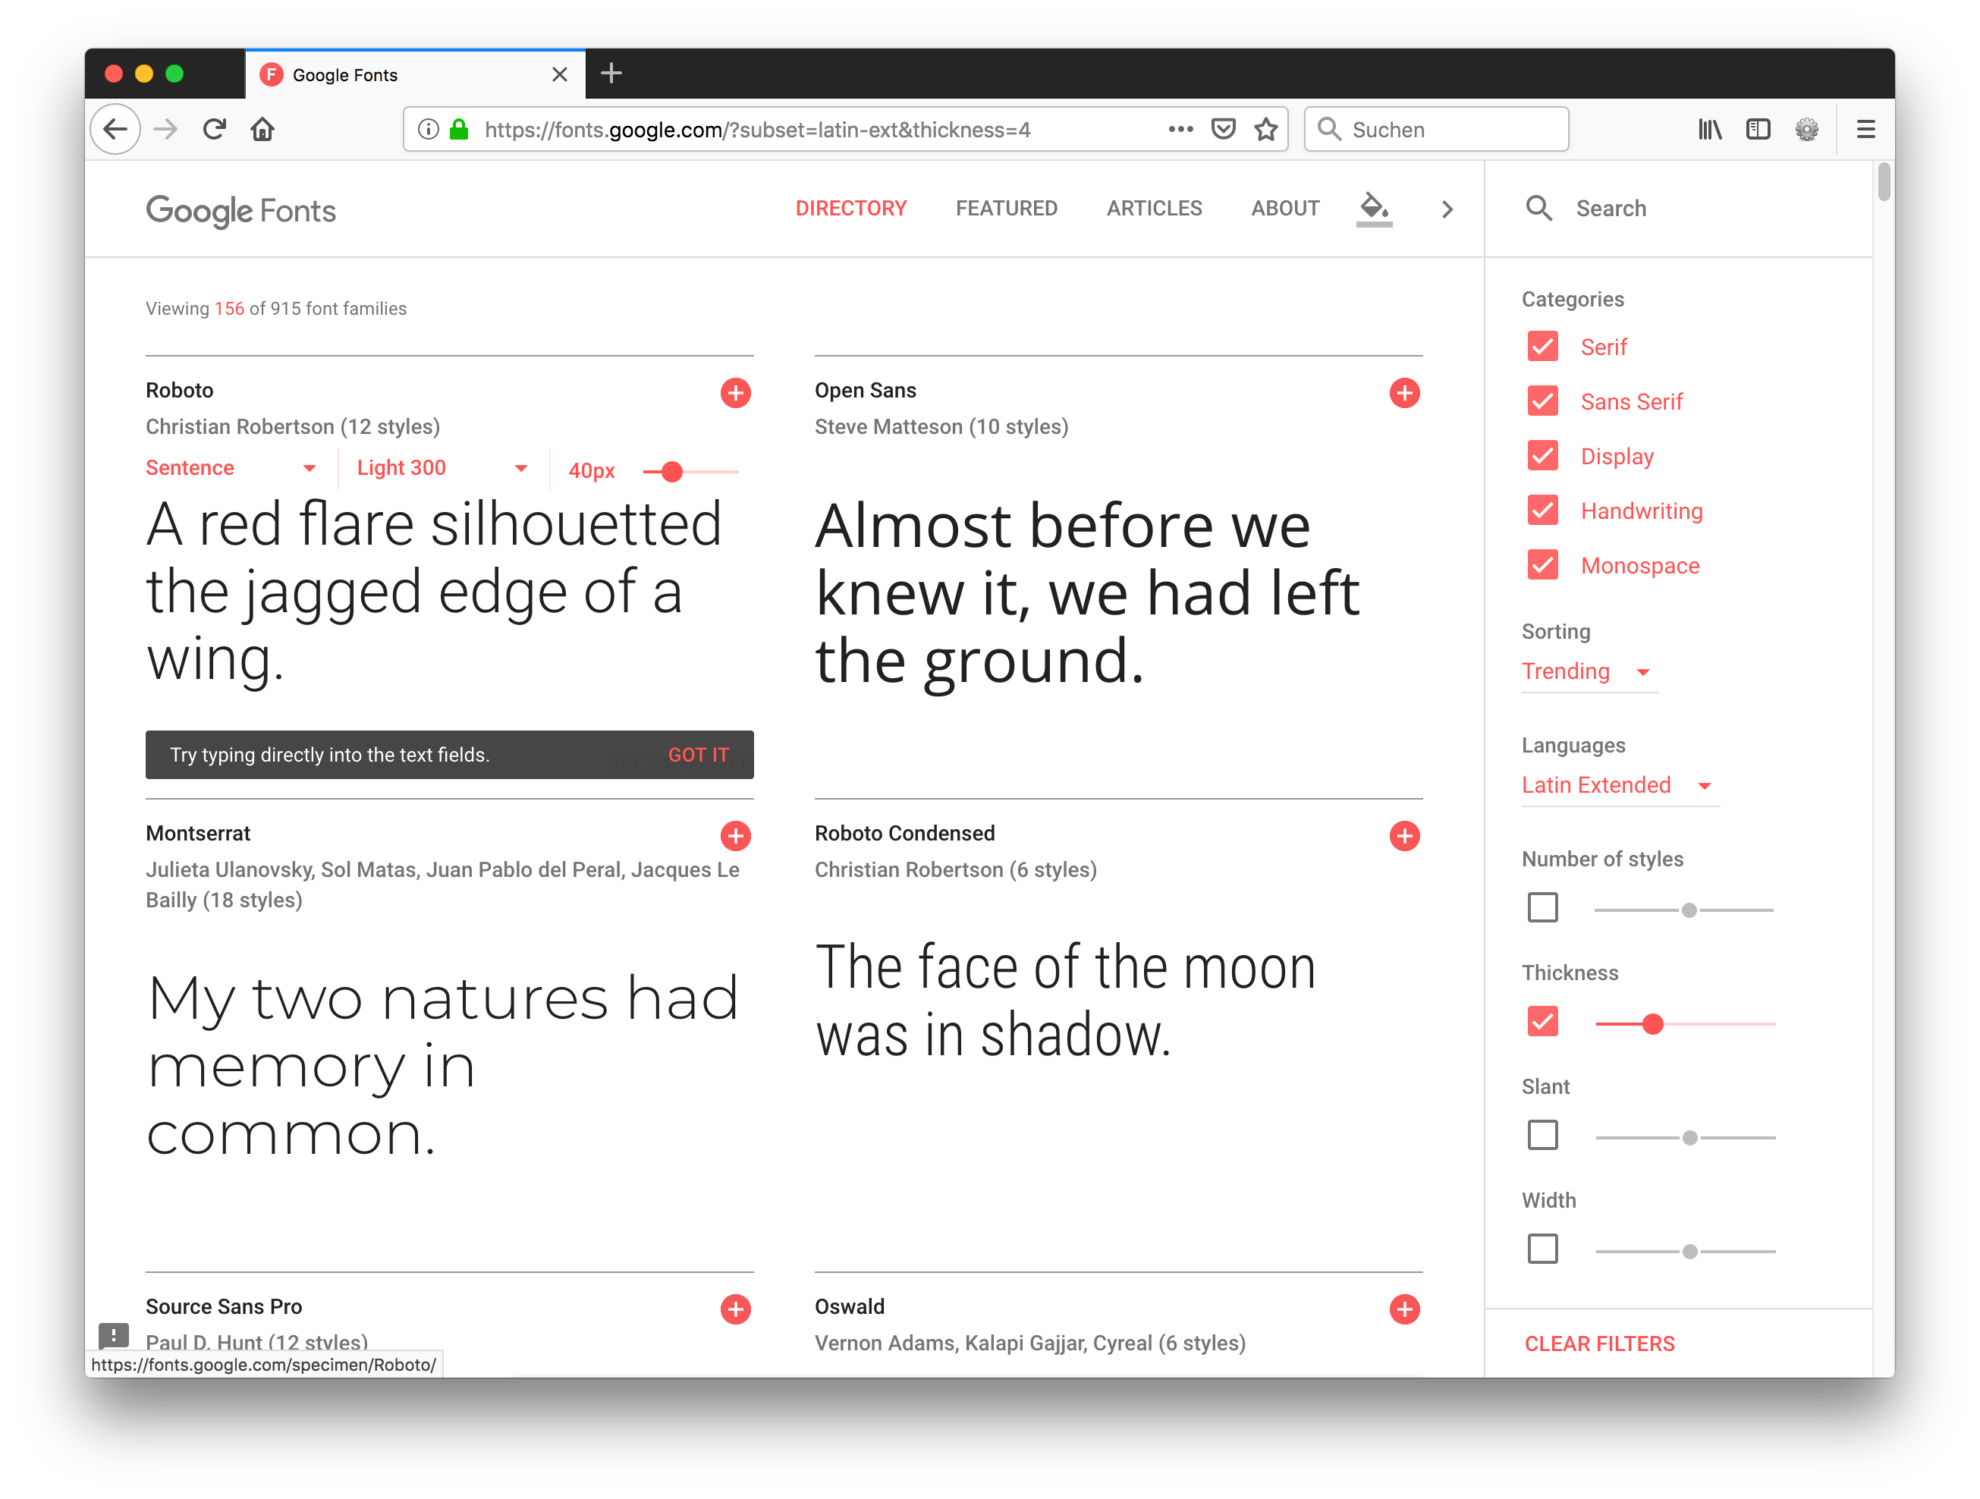Disable the Thickness filter checkbox

point(1542,1021)
